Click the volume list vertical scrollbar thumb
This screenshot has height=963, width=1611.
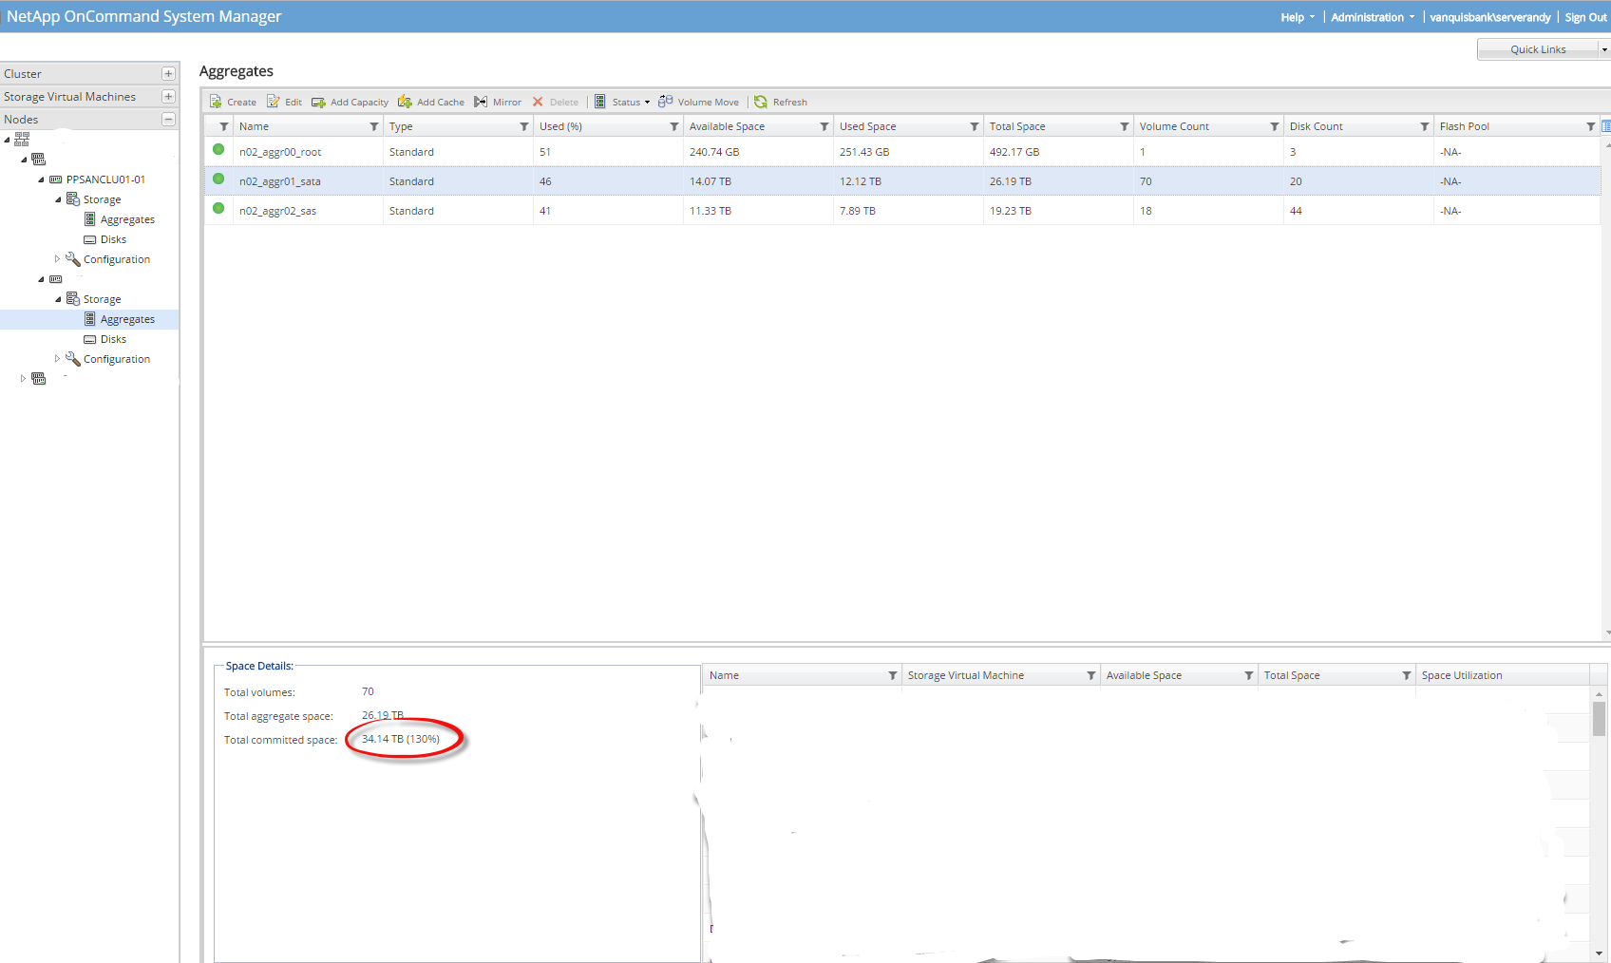pos(1600,718)
